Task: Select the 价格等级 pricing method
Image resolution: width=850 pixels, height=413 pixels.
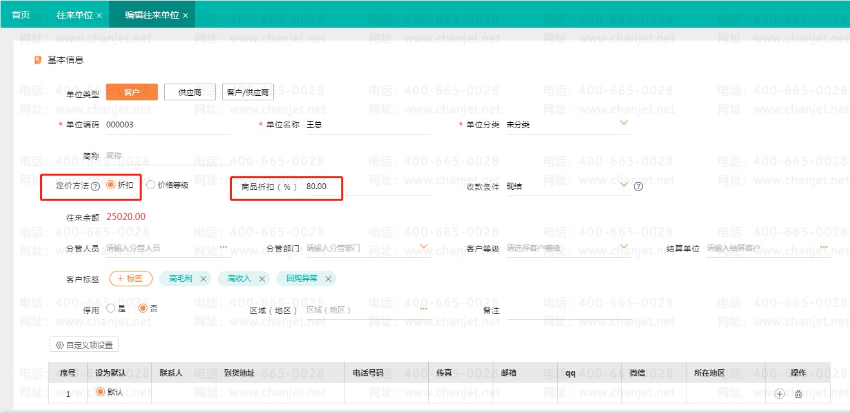Action: pyautogui.click(x=167, y=185)
